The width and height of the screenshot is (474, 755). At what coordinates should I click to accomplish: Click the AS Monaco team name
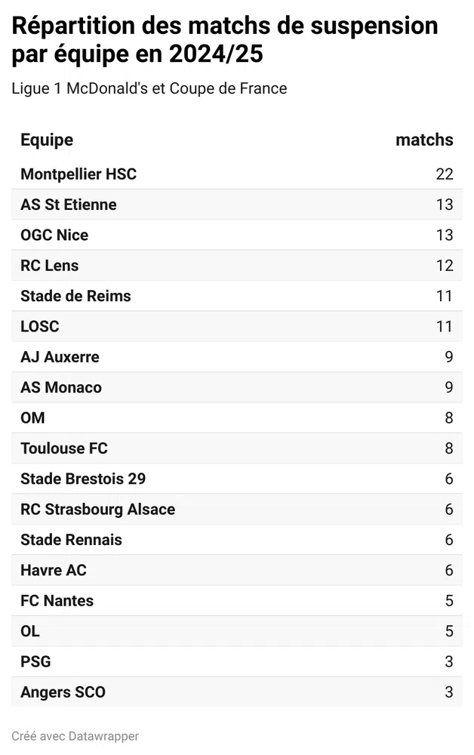61,387
